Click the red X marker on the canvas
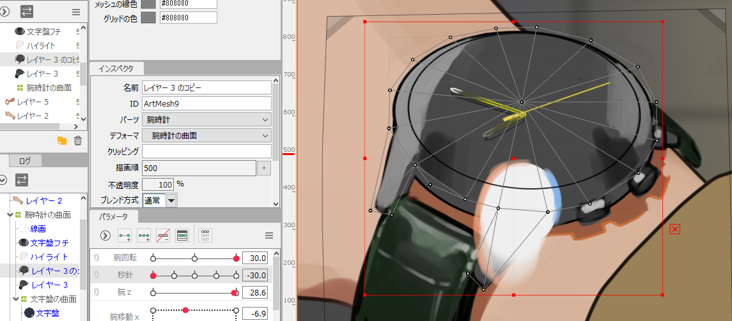Viewport: 732px width, 321px height. [x=674, y=228]
